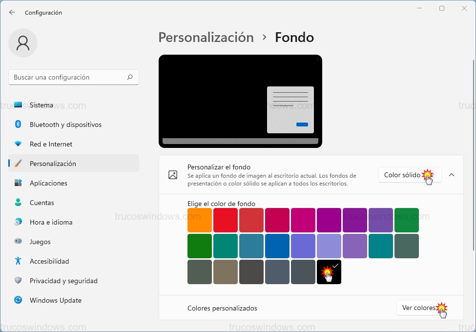This screenshot has width=476, height=332.
Task: Open the user profile avatar
Action: tap(22, 43)
